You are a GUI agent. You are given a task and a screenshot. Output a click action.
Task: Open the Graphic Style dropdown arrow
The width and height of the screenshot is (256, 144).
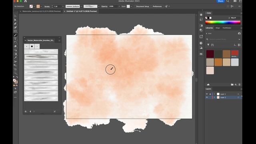point(131,6)
